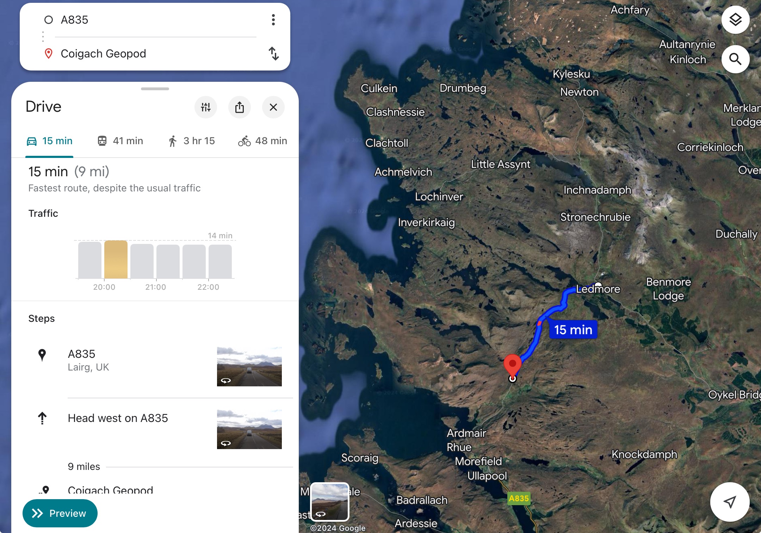Open Street View photo for Head west step
761x533 pixels.
[x=249, y=429]
